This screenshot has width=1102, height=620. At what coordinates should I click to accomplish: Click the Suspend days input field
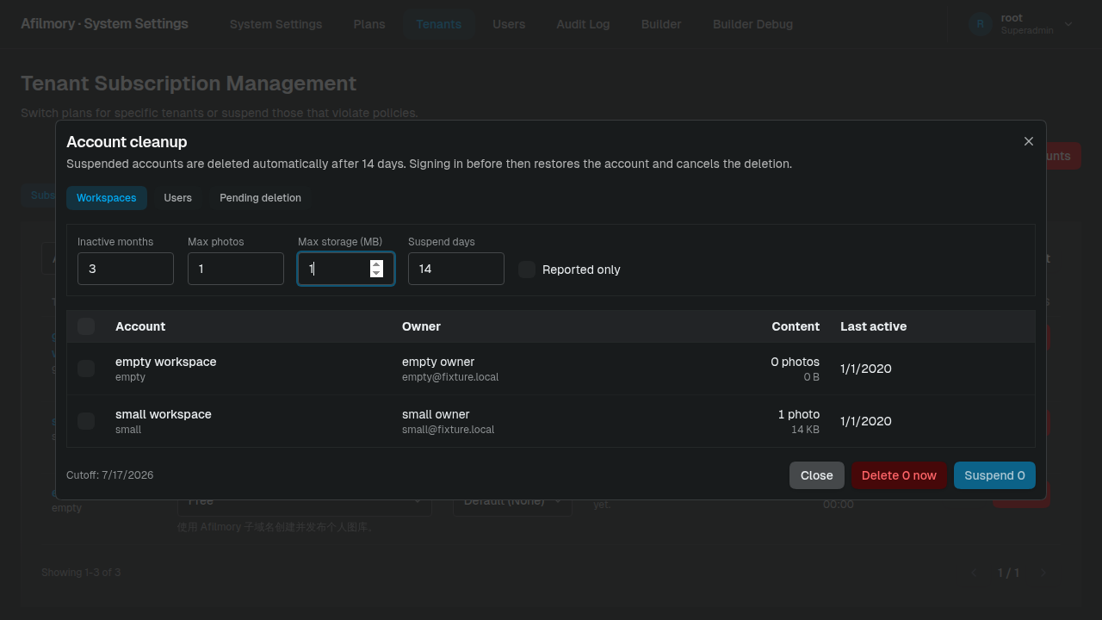click(456, 269)
